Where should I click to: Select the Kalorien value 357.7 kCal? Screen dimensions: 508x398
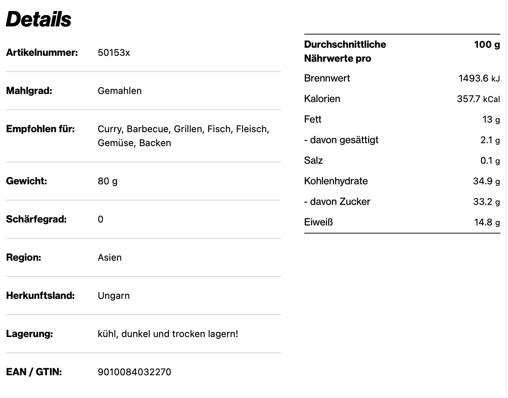coord(478,99)
